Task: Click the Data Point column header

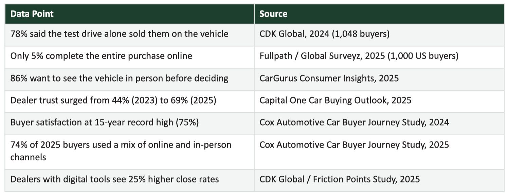Action: [129, 14]
